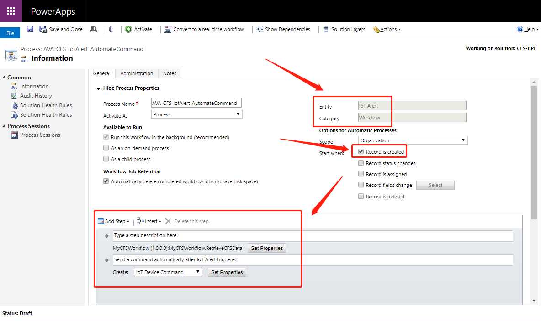Switch to the General tab
Screen dimensions: 541x321
(101, 73)
